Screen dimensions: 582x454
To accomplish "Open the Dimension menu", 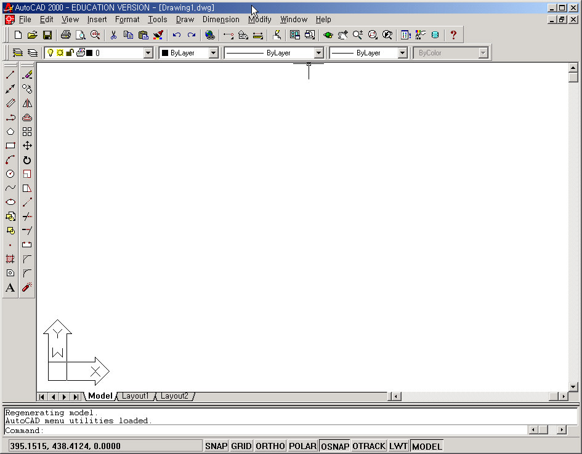I will coord(221,19).
